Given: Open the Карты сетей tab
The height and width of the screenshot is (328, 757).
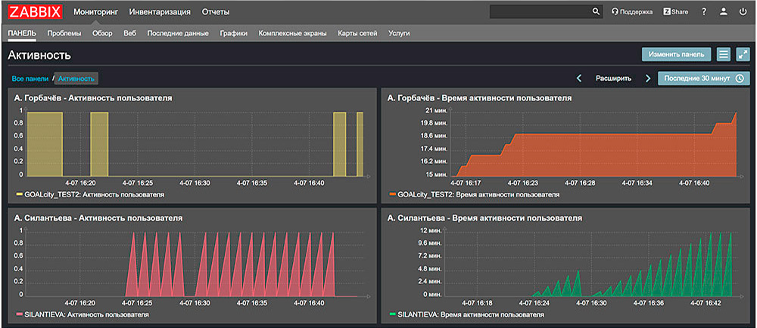Looking at the screenshot, I should tap(358, 33).
